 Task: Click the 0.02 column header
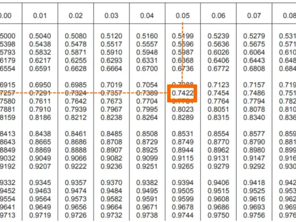76,16
